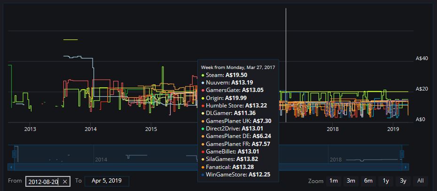Click GameBillet A$13.01 tooltip row
The height and width of the screenshot is (191, 437).
(230, 152)
